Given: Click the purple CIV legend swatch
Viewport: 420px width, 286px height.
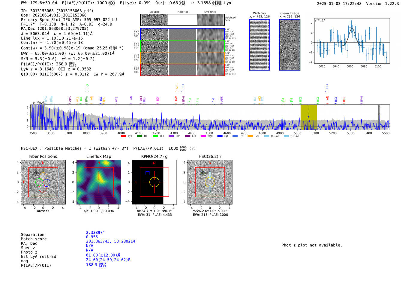Looking at the screenshot, I should click(x=171, y=136).
